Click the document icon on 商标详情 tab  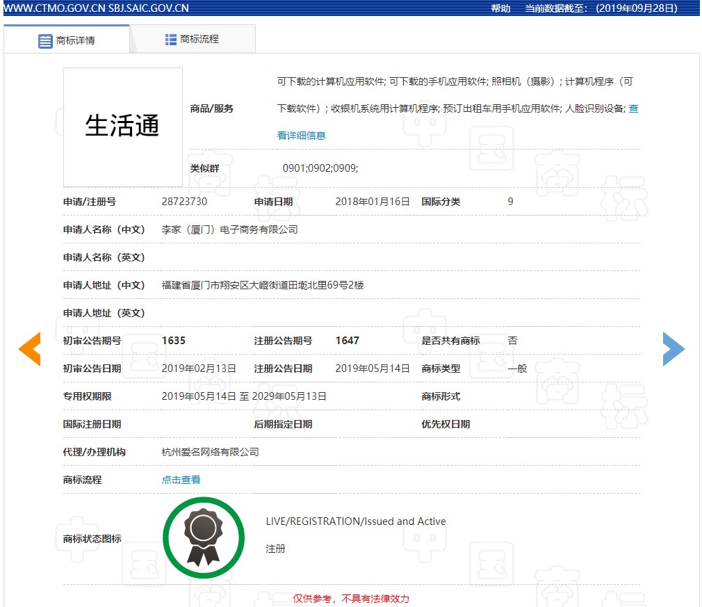tap(43, 39)
